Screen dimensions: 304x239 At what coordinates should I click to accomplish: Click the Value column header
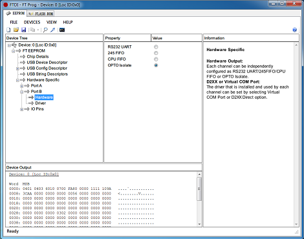(177, 38)
